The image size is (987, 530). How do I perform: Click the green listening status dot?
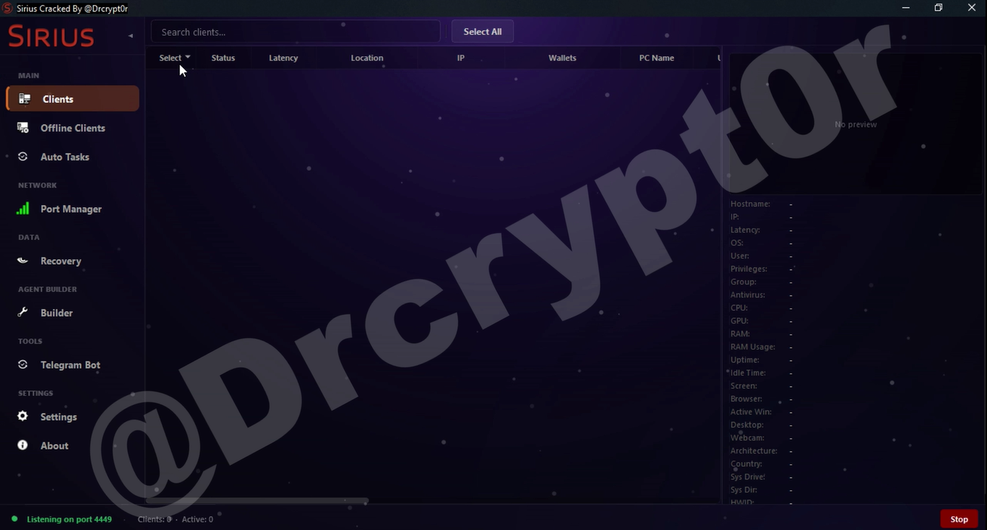click(14, 518)
